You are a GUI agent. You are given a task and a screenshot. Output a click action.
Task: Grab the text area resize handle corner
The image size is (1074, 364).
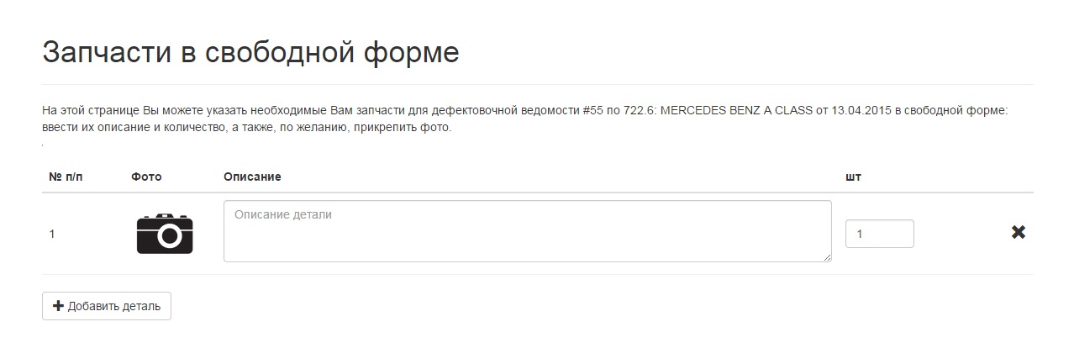click(x=827, y=257)
